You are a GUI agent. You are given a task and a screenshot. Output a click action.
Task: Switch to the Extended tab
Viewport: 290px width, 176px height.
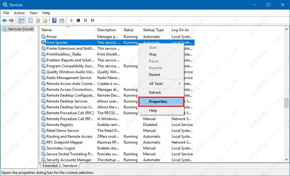click(x=50, y=166)
